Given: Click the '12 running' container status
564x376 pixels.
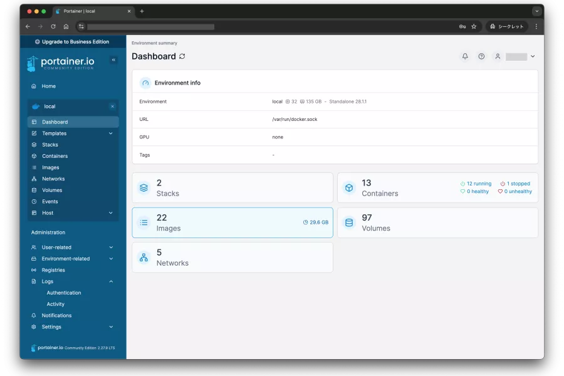Looking at the screenshot, I should [476, 184].
